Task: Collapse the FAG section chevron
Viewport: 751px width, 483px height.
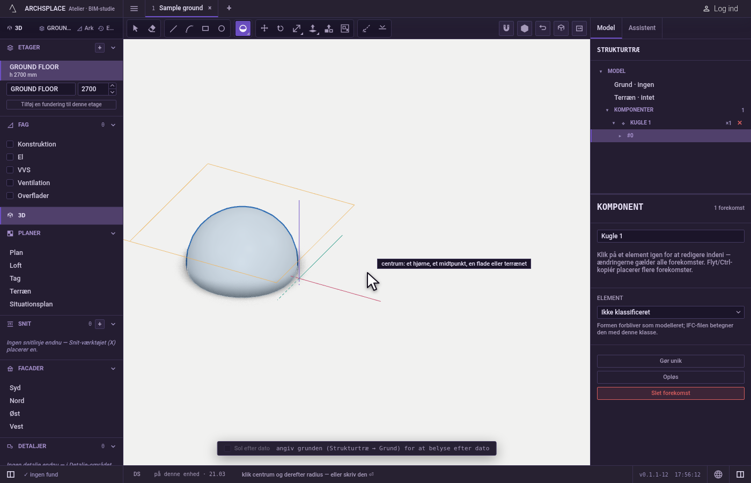Action: 113,125
